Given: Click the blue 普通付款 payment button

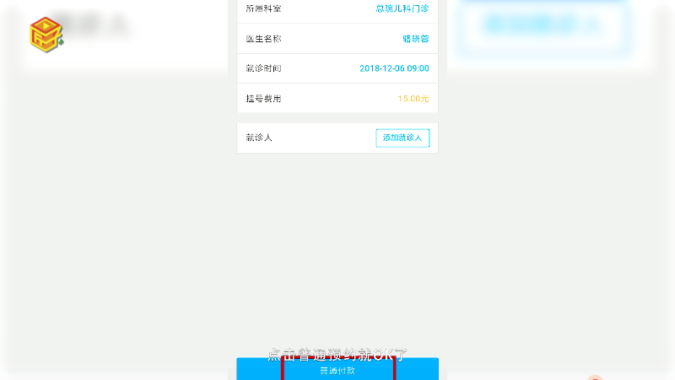Looking at the screenshot, I should click(337, 369).
